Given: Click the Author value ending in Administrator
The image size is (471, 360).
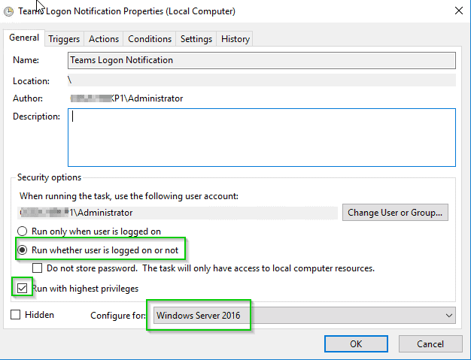Looking at the screenshot, I should click(126, 98).
